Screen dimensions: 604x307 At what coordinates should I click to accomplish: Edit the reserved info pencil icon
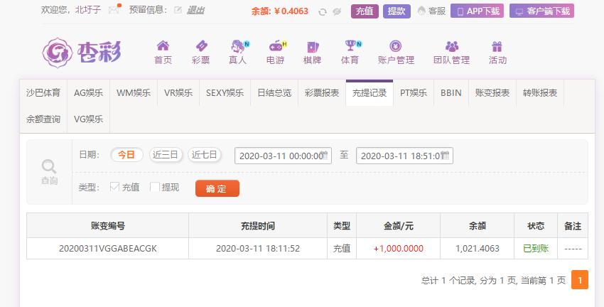coord(178,10)
